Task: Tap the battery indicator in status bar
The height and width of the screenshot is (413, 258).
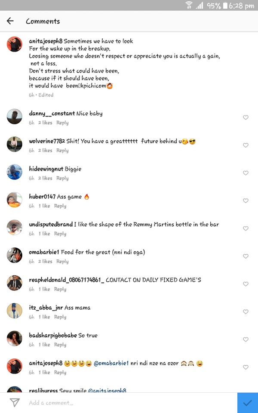Action: pos(225,6)
